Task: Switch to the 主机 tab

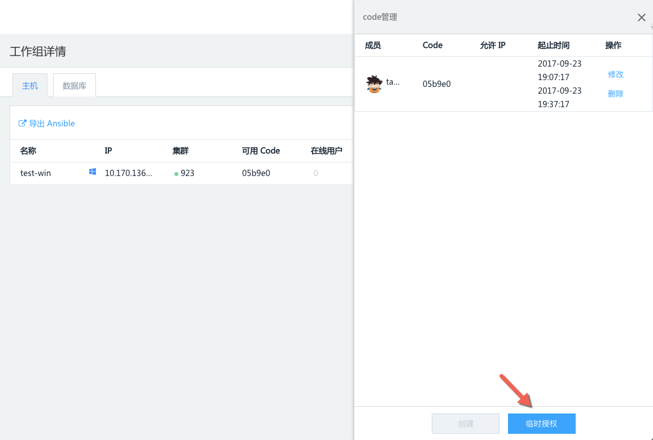Action: pos(30,85)
